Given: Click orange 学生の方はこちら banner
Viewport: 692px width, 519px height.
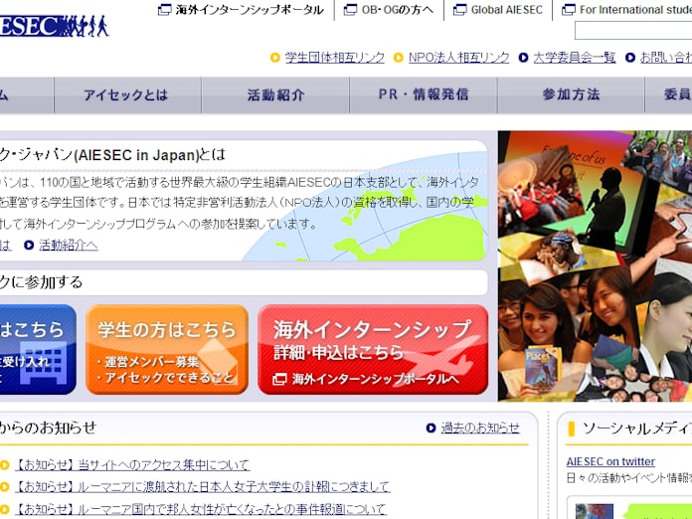Looking at the screenshot, I should pos(167,349).
